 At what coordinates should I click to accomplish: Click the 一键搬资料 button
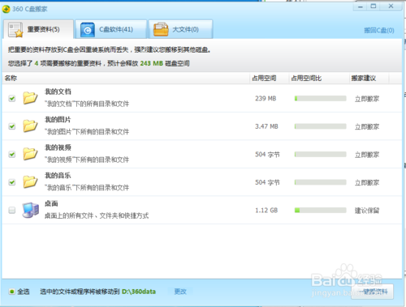pos(373,292)
